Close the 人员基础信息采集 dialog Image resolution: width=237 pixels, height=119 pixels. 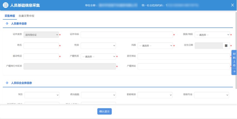click(232, 5)
